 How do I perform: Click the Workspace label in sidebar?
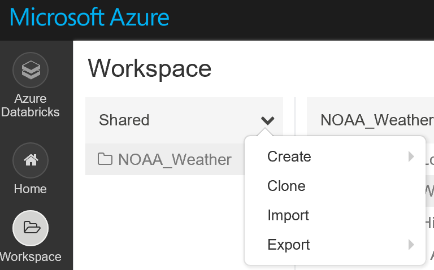click(31, 257)
